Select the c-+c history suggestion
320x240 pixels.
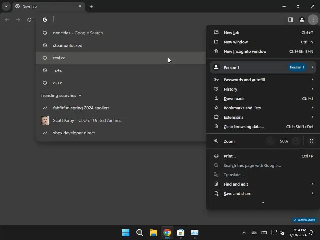coord(121,83)
